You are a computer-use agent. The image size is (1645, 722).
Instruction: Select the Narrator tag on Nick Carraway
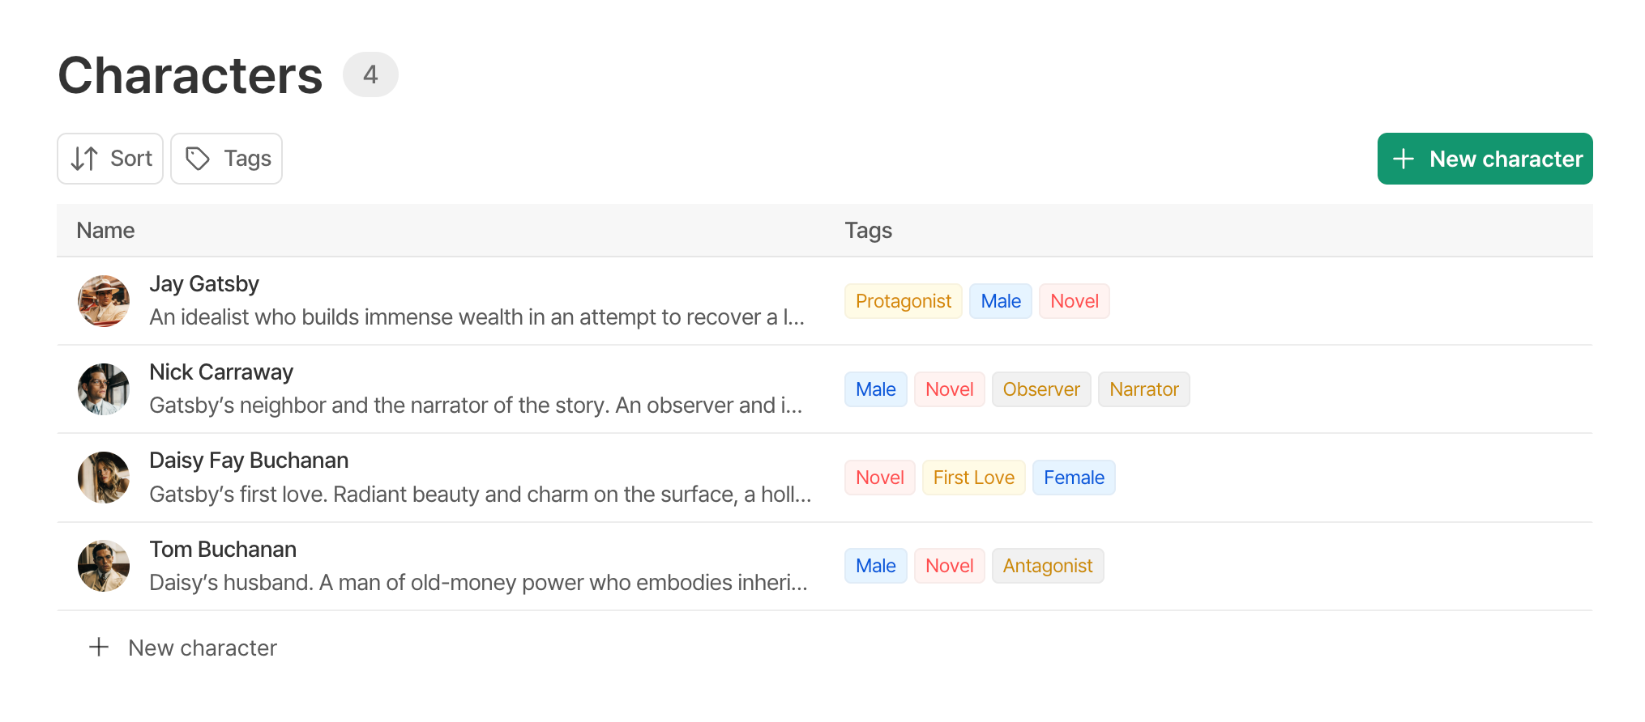(x=1143, y=389)
